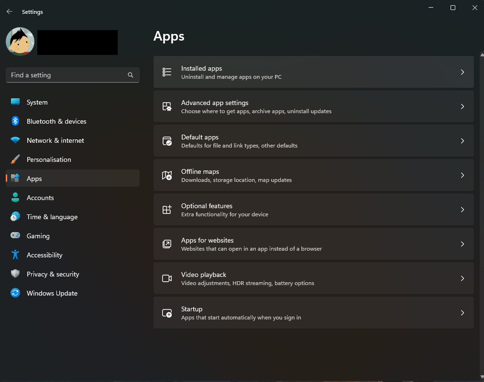Click the Video playback camera icon
This screenshot has width=484, height=382.
[167, 278]
